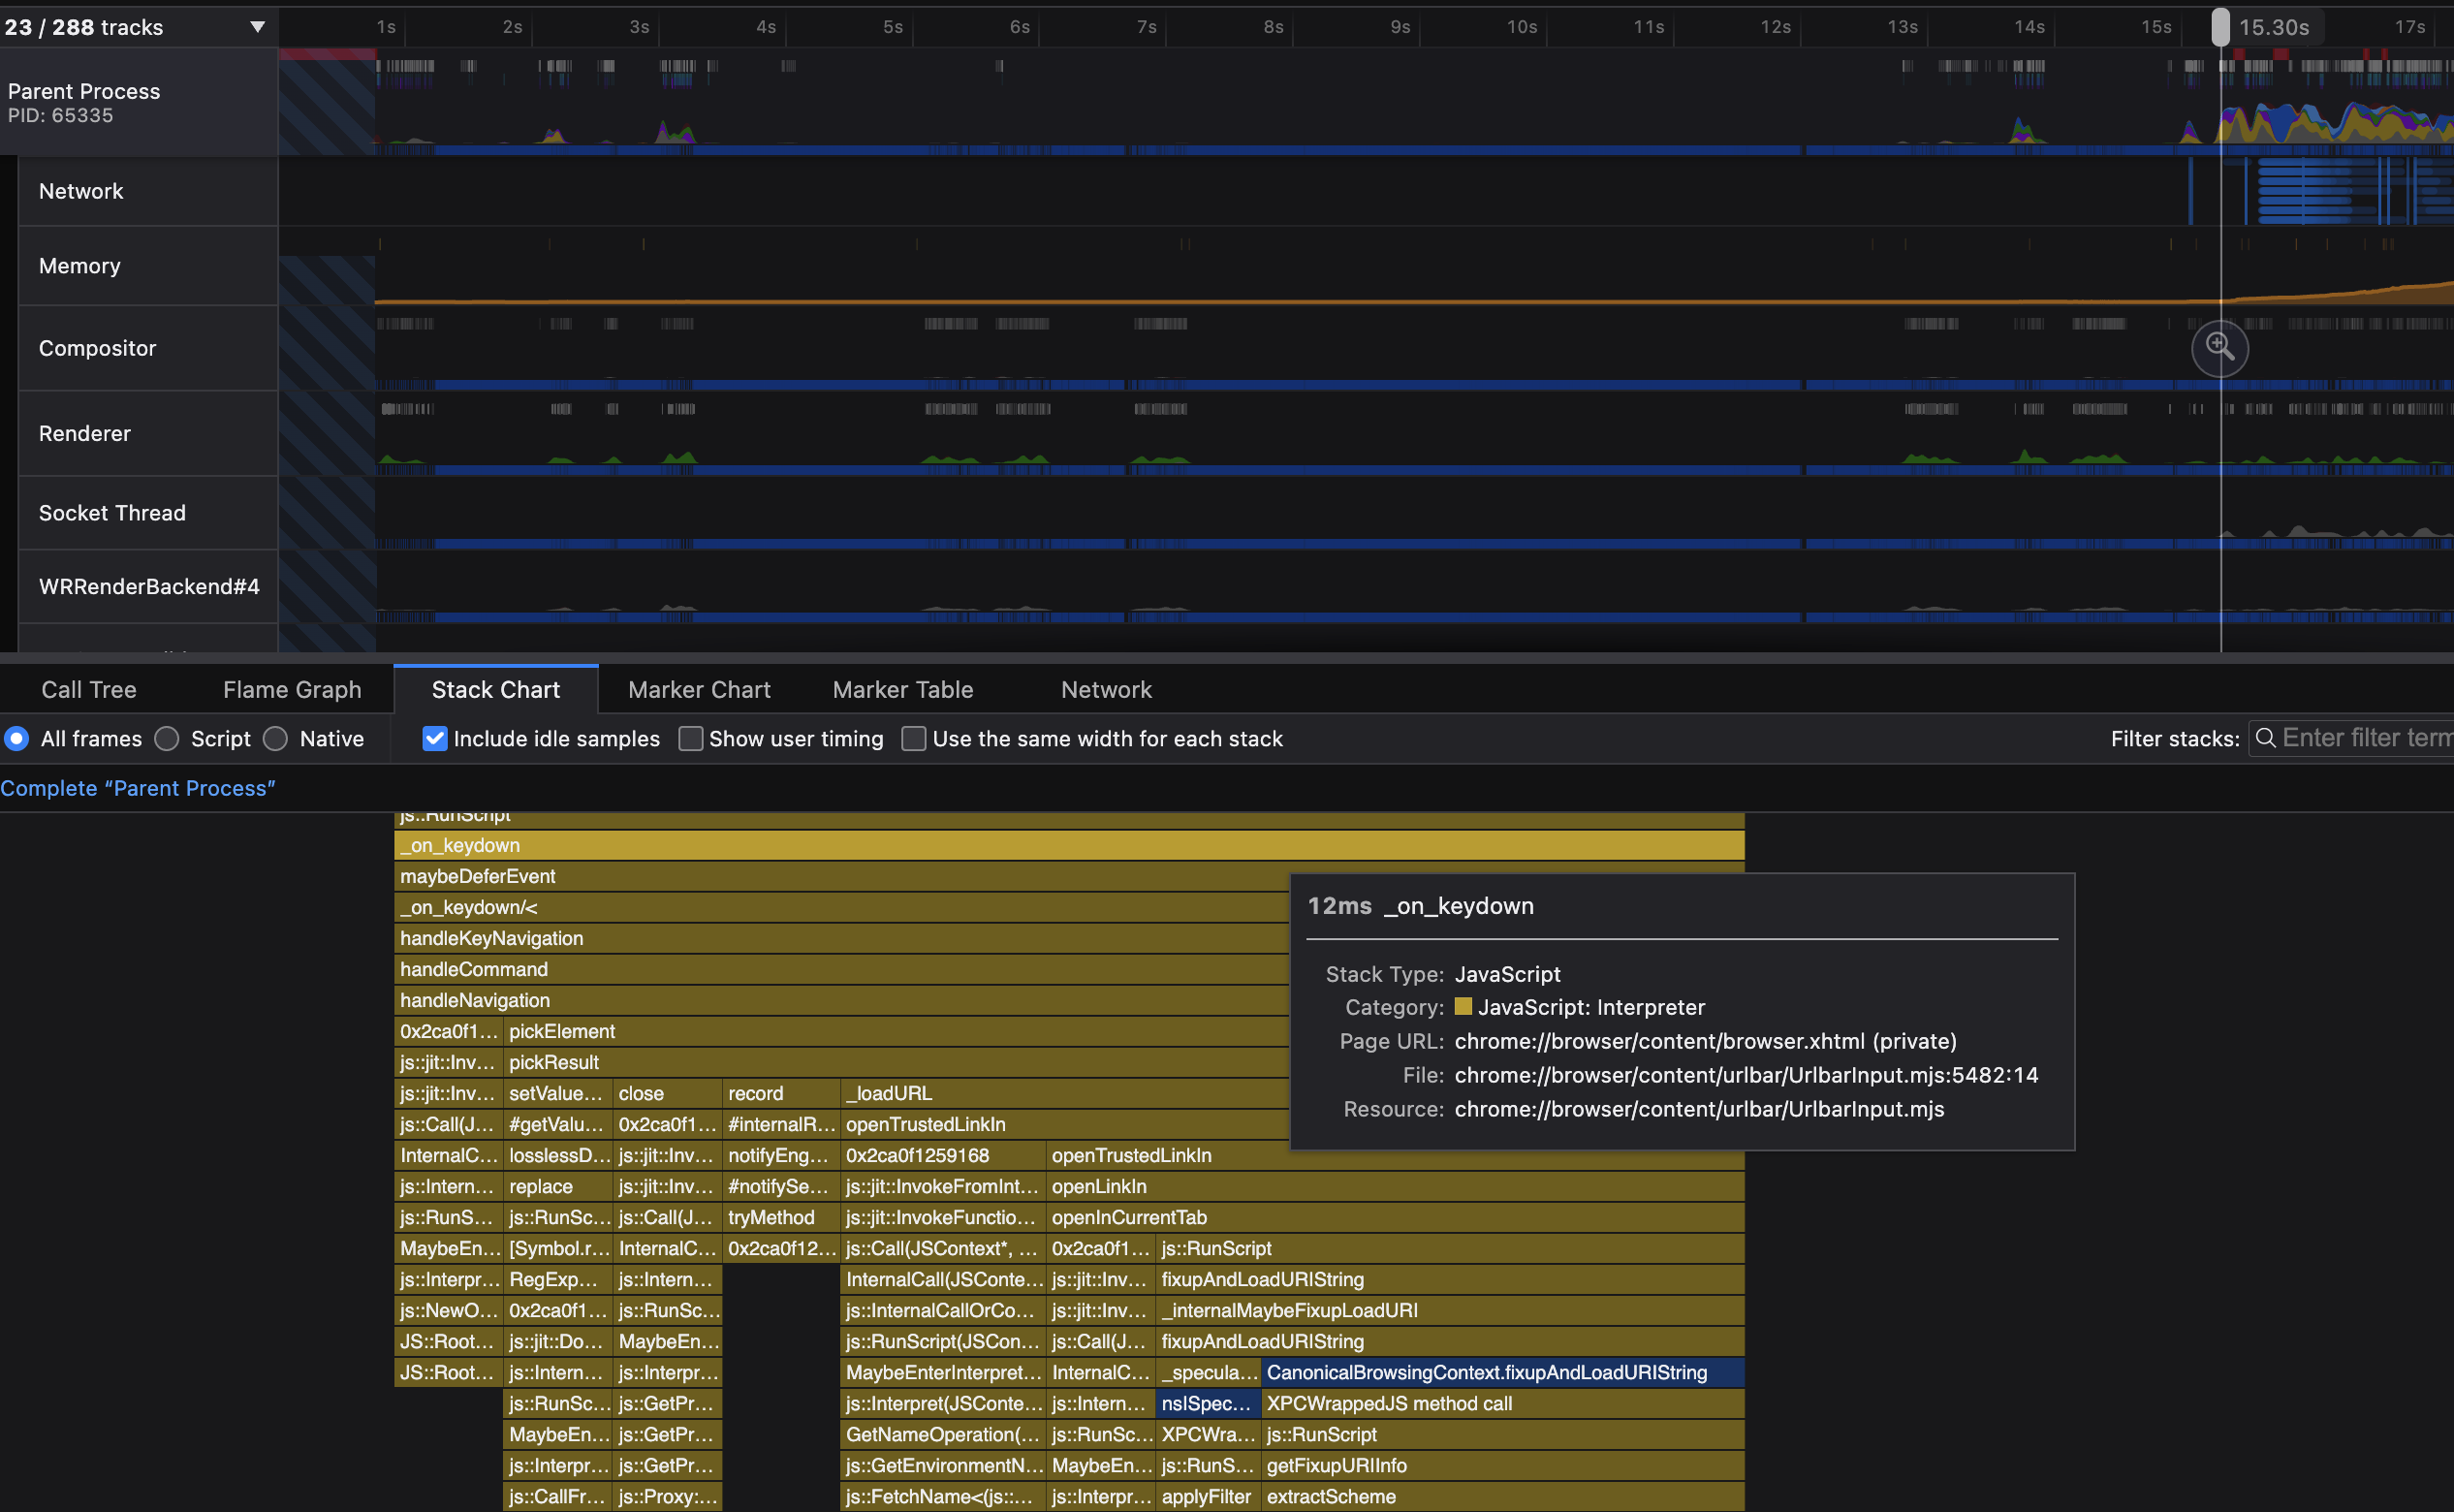Click the extractScheme stack frame

1503,1497
